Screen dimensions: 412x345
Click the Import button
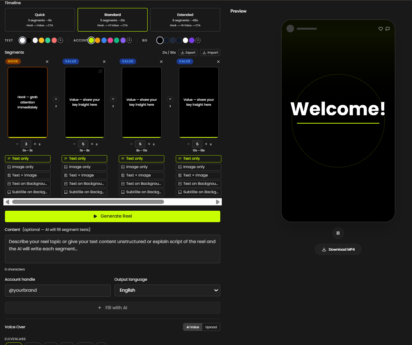coord(210,52)
